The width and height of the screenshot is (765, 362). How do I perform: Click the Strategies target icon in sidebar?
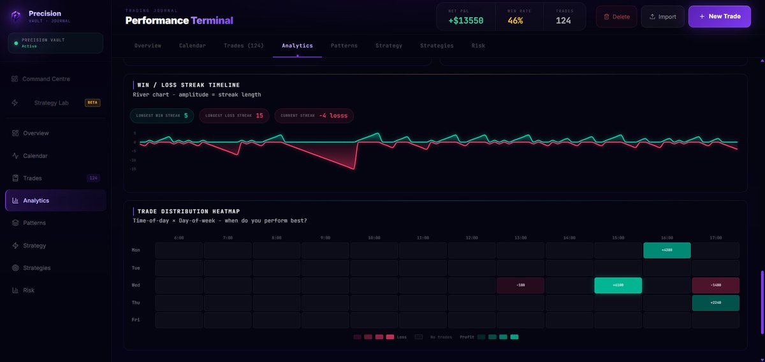tap(15, 268)
